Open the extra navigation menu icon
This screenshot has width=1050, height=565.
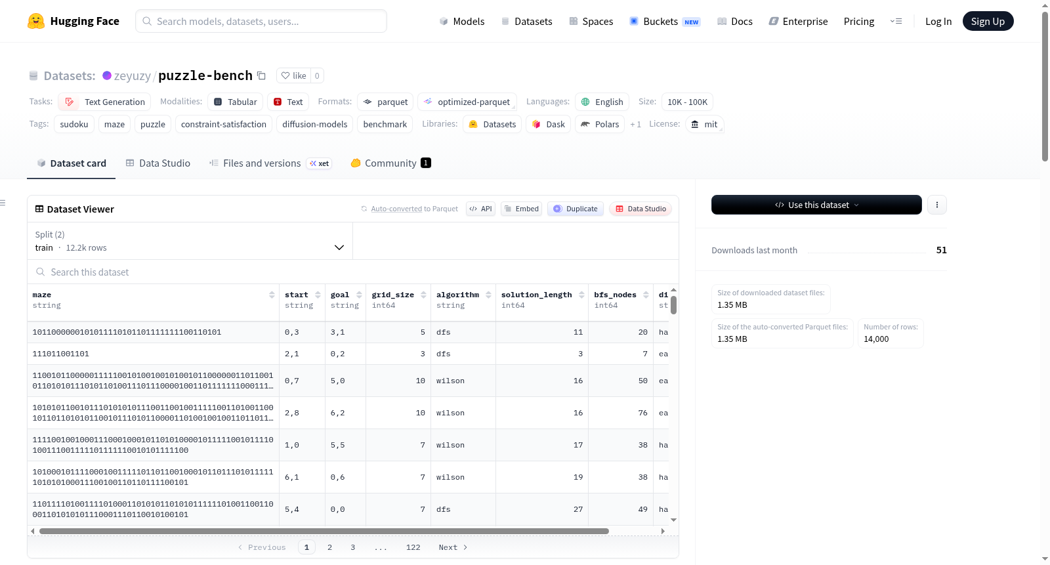[x=896, y=21]
